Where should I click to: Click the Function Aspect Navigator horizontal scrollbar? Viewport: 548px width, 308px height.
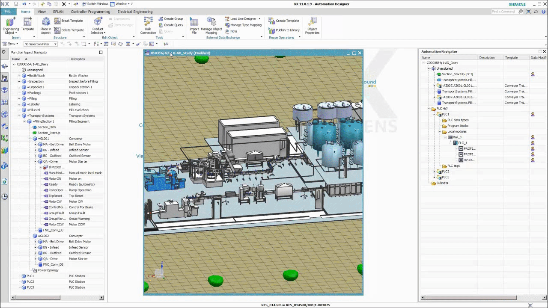tap(39, 297)
